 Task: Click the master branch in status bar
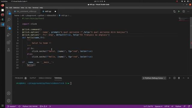[12, 106]
